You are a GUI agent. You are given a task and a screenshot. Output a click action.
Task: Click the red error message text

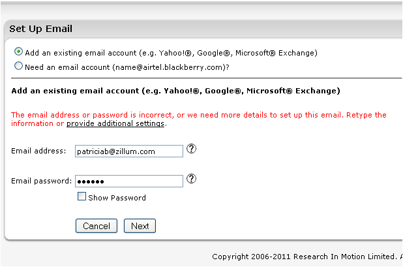tap(176, 115)
